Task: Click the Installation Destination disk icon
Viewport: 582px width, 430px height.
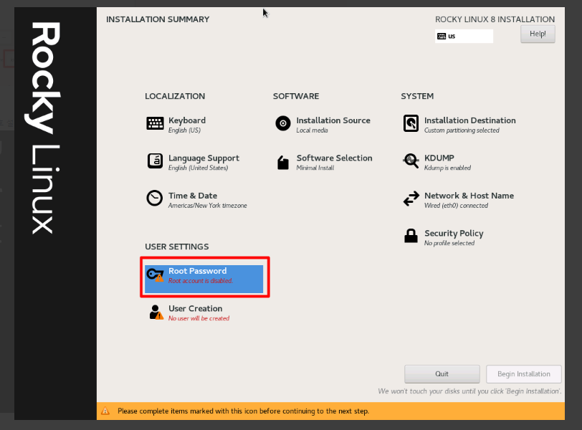Action: point(411,123)
